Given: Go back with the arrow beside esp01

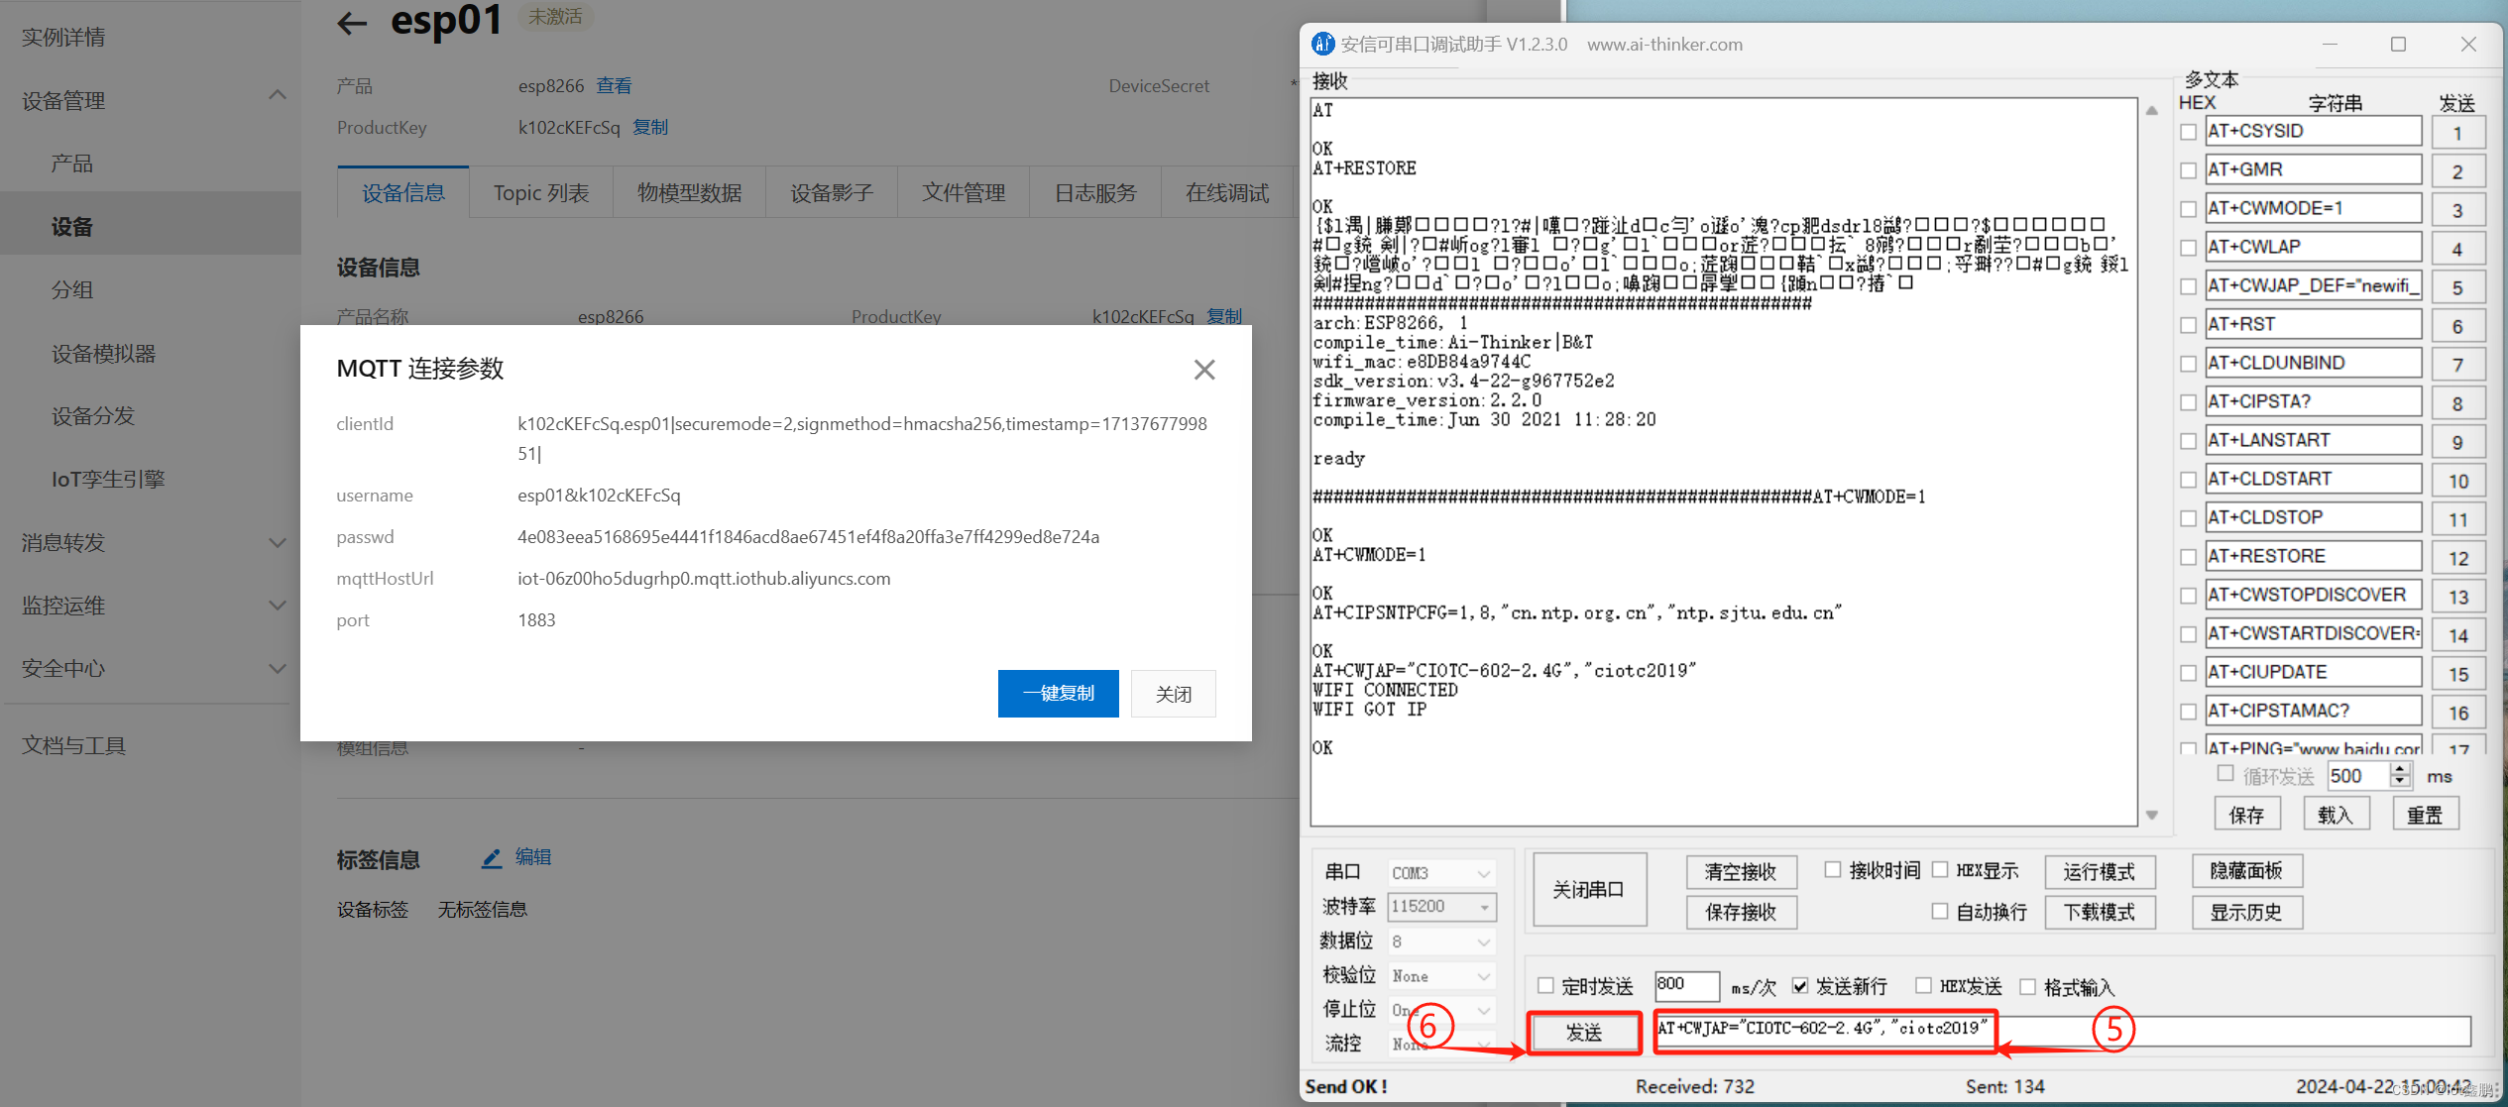Looking at the screenshot, I should tap(352, 22).
